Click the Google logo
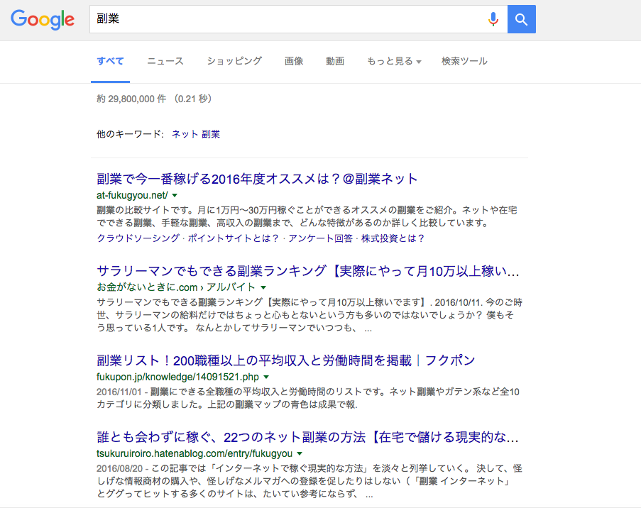The height and width of the screenshot is (508, 641). [x=43, y=19]
